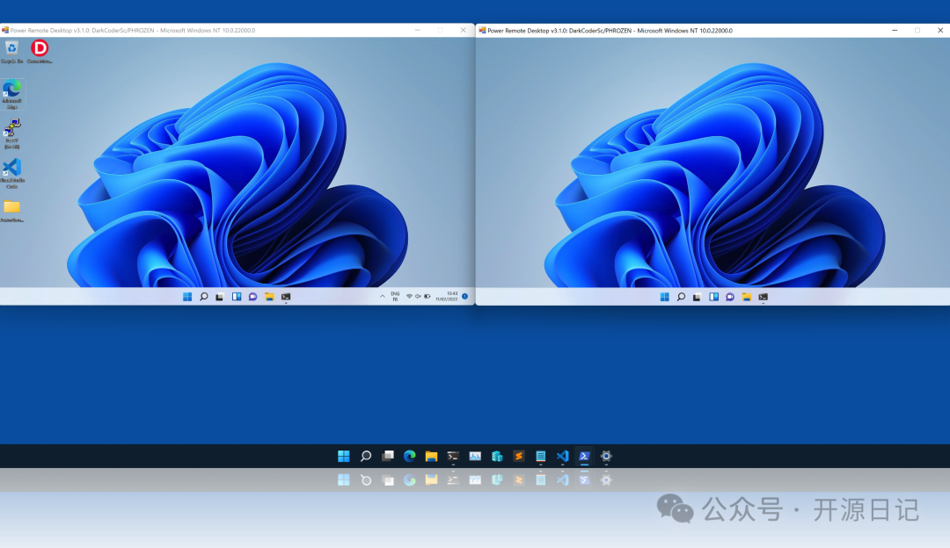This screenshot has height=548, width=950.
Task: Open File Explorer in right remote taskbar
Action: 746,297
